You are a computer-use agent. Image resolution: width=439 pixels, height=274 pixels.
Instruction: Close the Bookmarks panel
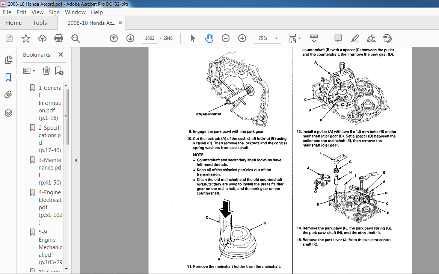tap(61, 54)
